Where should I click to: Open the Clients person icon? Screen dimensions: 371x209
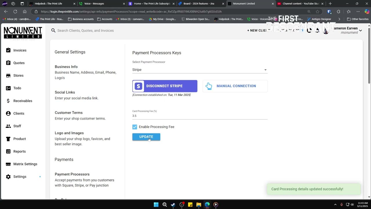[8, 113]
